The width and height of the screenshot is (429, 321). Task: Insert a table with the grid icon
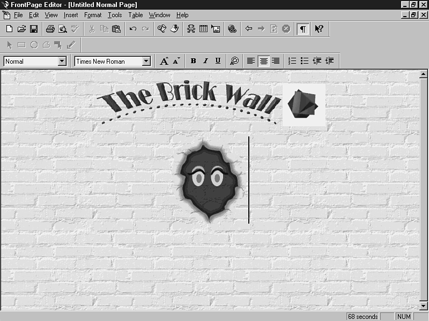click(x=203, y=29)
